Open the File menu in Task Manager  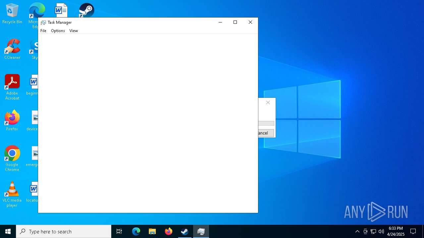(x=43, y=31)
